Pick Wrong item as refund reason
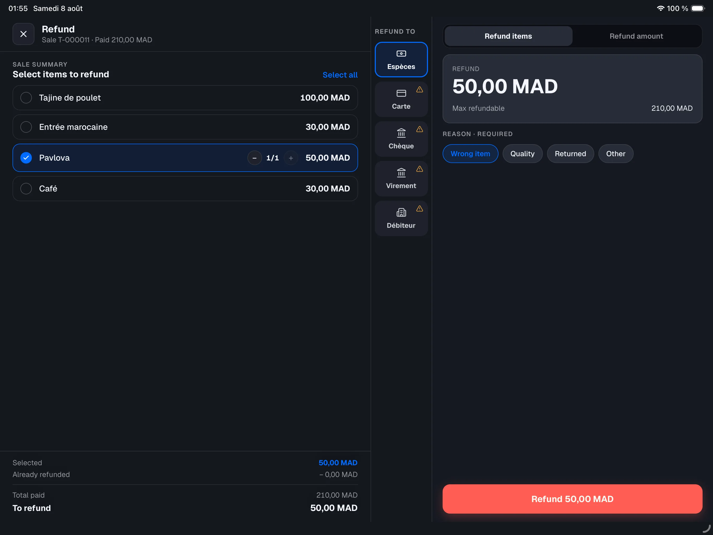This screenshot has width=713, height=535. (x=470, y=154)
